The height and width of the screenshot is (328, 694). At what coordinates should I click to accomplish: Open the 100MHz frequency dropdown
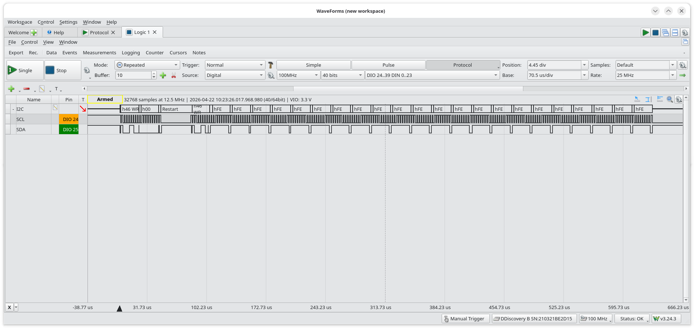click(298, 75)
